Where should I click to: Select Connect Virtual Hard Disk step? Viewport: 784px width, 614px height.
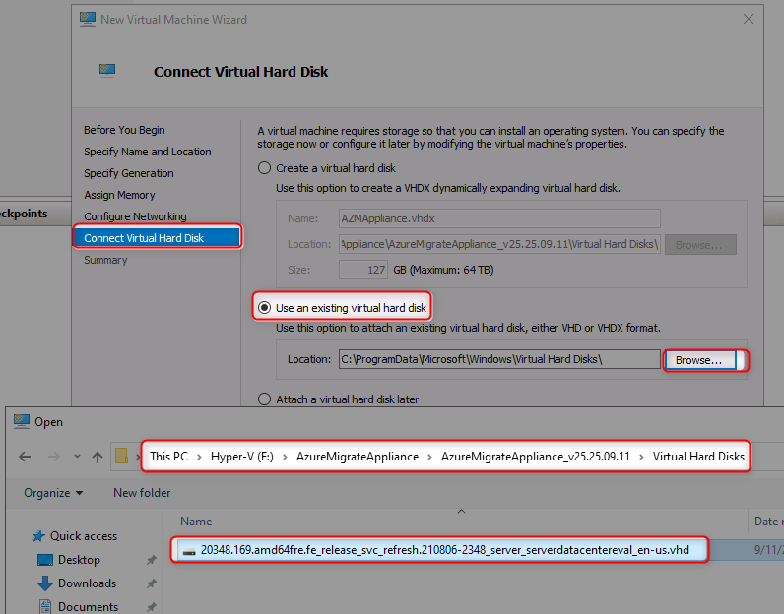click(x=157, y=238)
